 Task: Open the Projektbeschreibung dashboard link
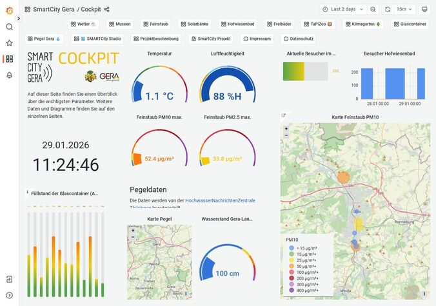156,39
